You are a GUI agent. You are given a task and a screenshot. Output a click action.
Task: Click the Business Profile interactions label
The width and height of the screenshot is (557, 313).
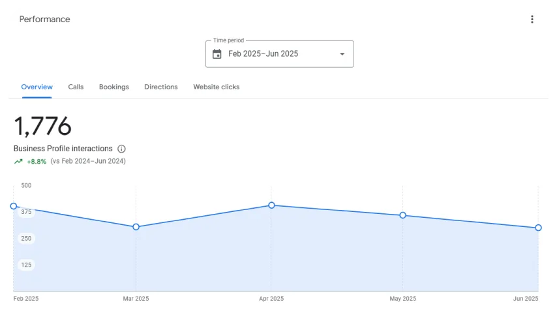63,149
